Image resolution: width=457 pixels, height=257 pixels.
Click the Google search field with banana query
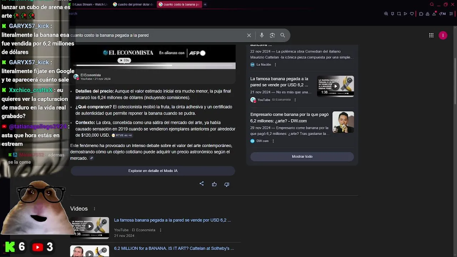coord(157,35)
